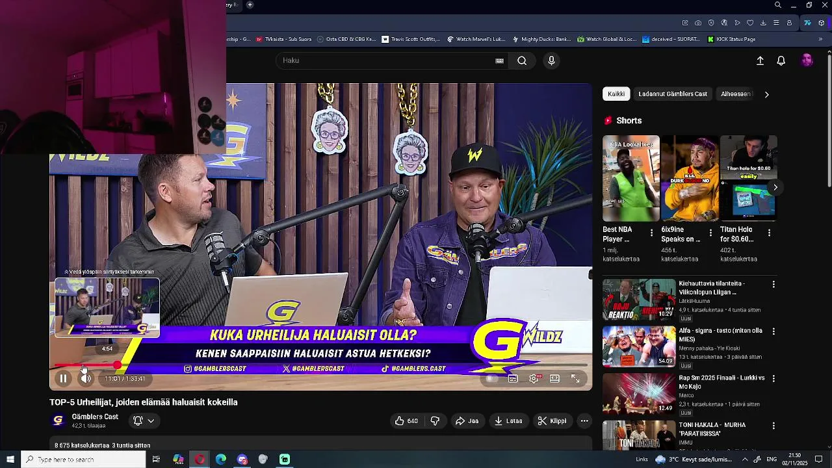Show next Shorts with arrow

pos(775,187)
